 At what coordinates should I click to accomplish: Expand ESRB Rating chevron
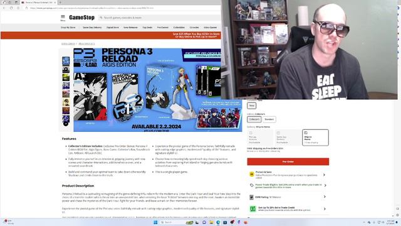[325, 196]
